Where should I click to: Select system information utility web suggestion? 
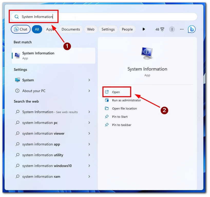pos(53,155)
